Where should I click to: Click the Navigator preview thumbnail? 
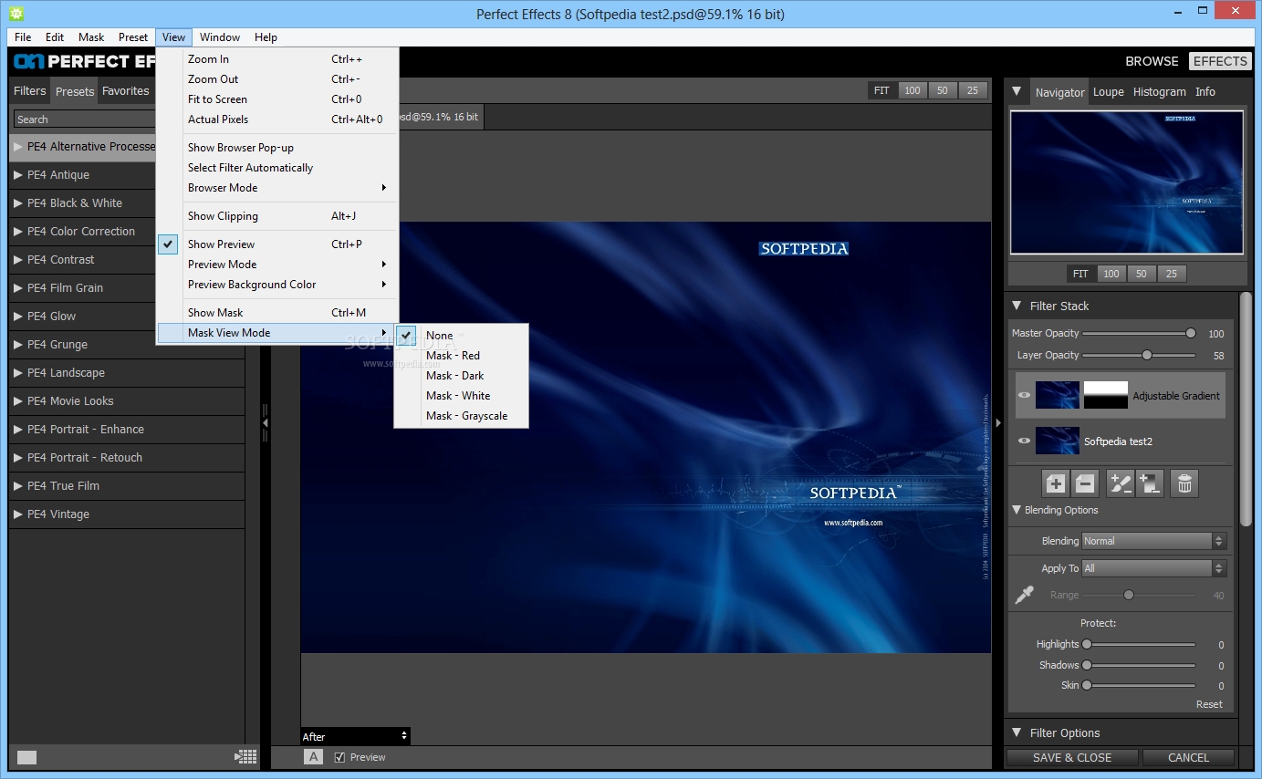tap(1127, 182)
